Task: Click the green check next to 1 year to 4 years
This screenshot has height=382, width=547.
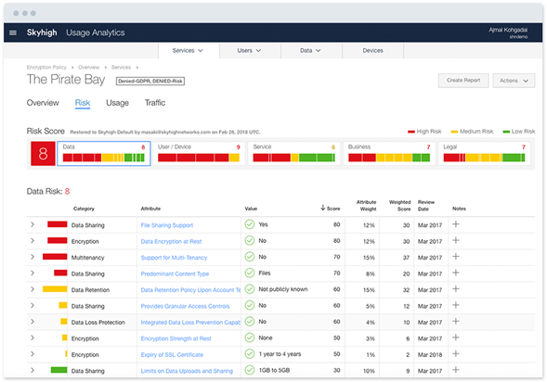Action: pos(250,354)
